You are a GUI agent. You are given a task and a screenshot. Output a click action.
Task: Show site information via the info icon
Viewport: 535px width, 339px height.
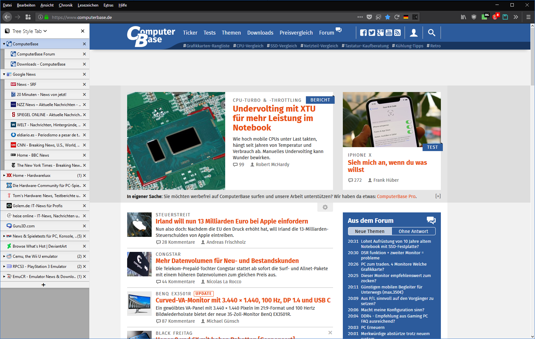click(x=41, y=17)
